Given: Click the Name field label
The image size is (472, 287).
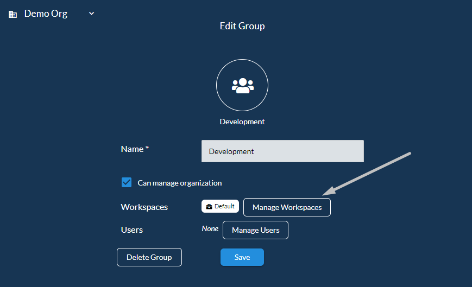Looking at the screenshot, I should [135, 149].
